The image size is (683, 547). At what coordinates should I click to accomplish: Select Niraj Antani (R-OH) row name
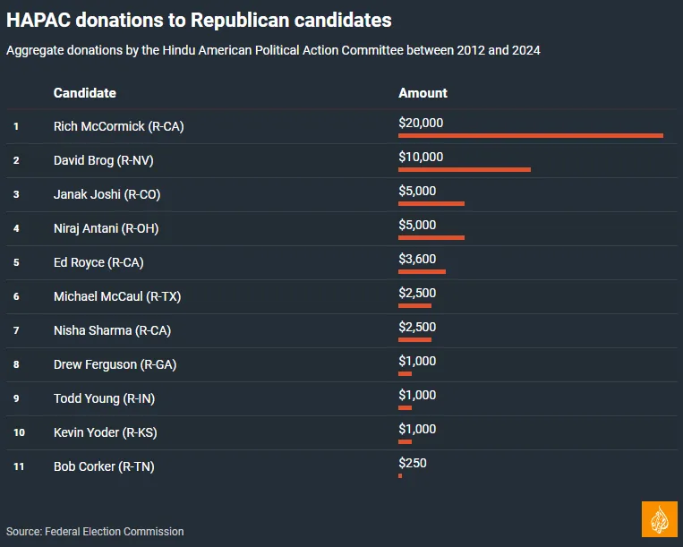[x=106, y=229]
